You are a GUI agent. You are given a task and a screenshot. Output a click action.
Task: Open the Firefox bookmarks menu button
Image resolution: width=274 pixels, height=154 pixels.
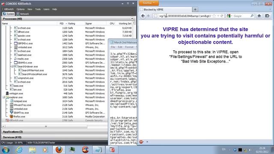267,16
